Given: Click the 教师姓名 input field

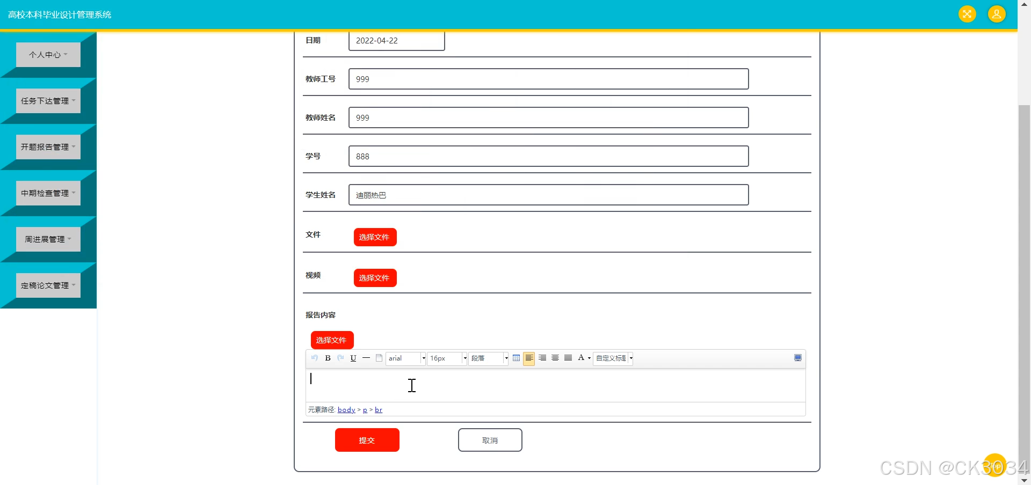Looking at the screenshot, I should 549,117.
